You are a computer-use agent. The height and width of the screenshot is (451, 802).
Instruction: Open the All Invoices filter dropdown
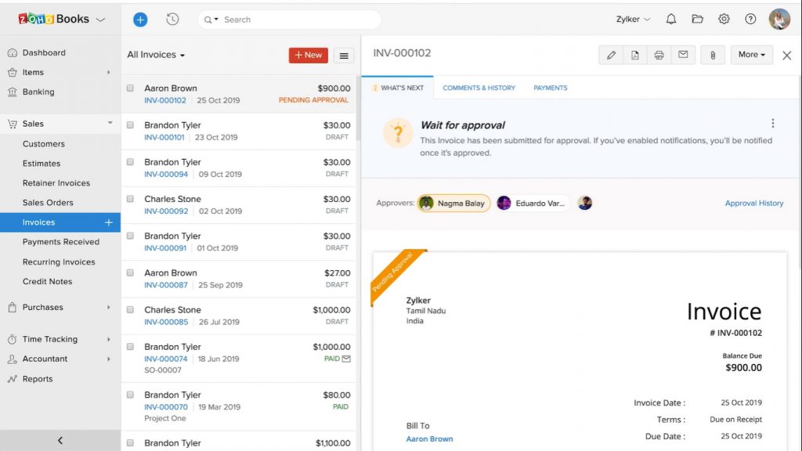coord(154,55)
